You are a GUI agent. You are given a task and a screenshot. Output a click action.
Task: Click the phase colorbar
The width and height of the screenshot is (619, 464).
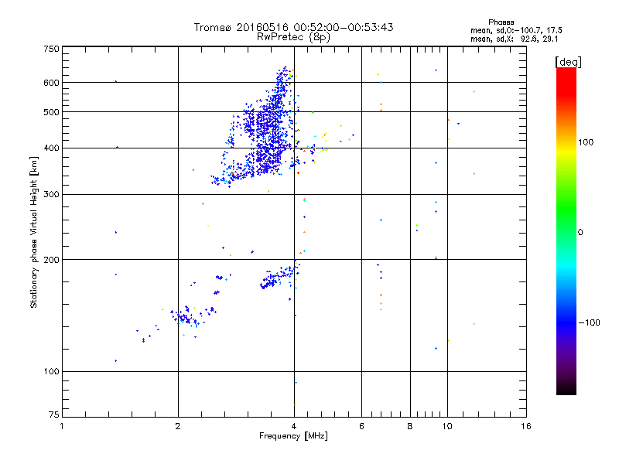pos(566,230)
